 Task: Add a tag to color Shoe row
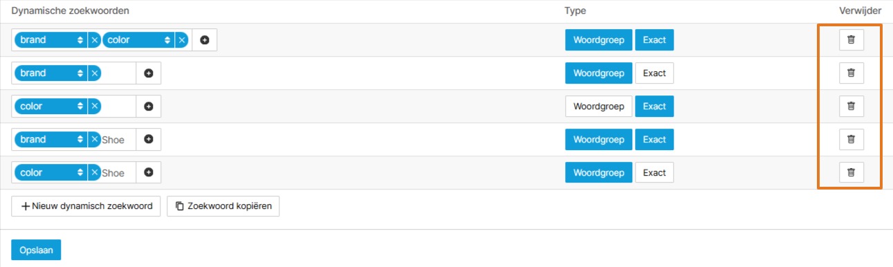click(148, 173)
